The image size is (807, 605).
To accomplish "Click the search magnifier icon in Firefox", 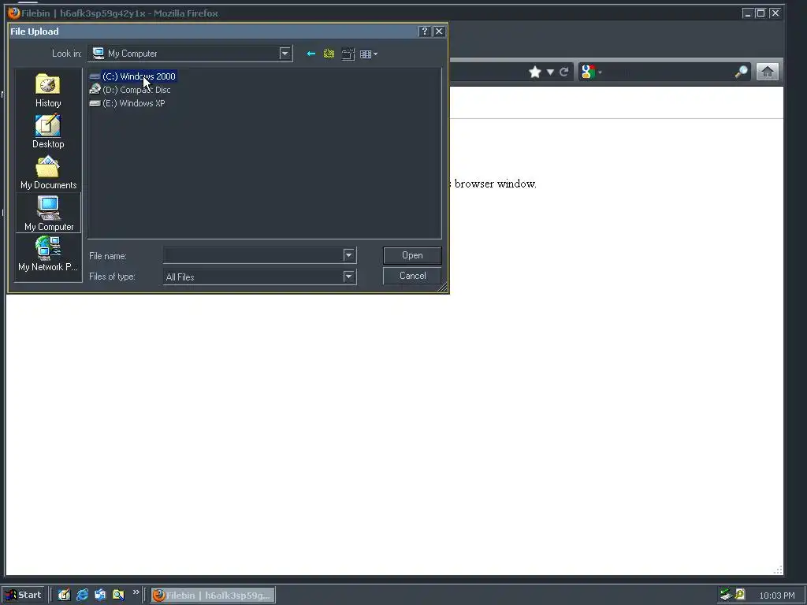I will [741, 72].
